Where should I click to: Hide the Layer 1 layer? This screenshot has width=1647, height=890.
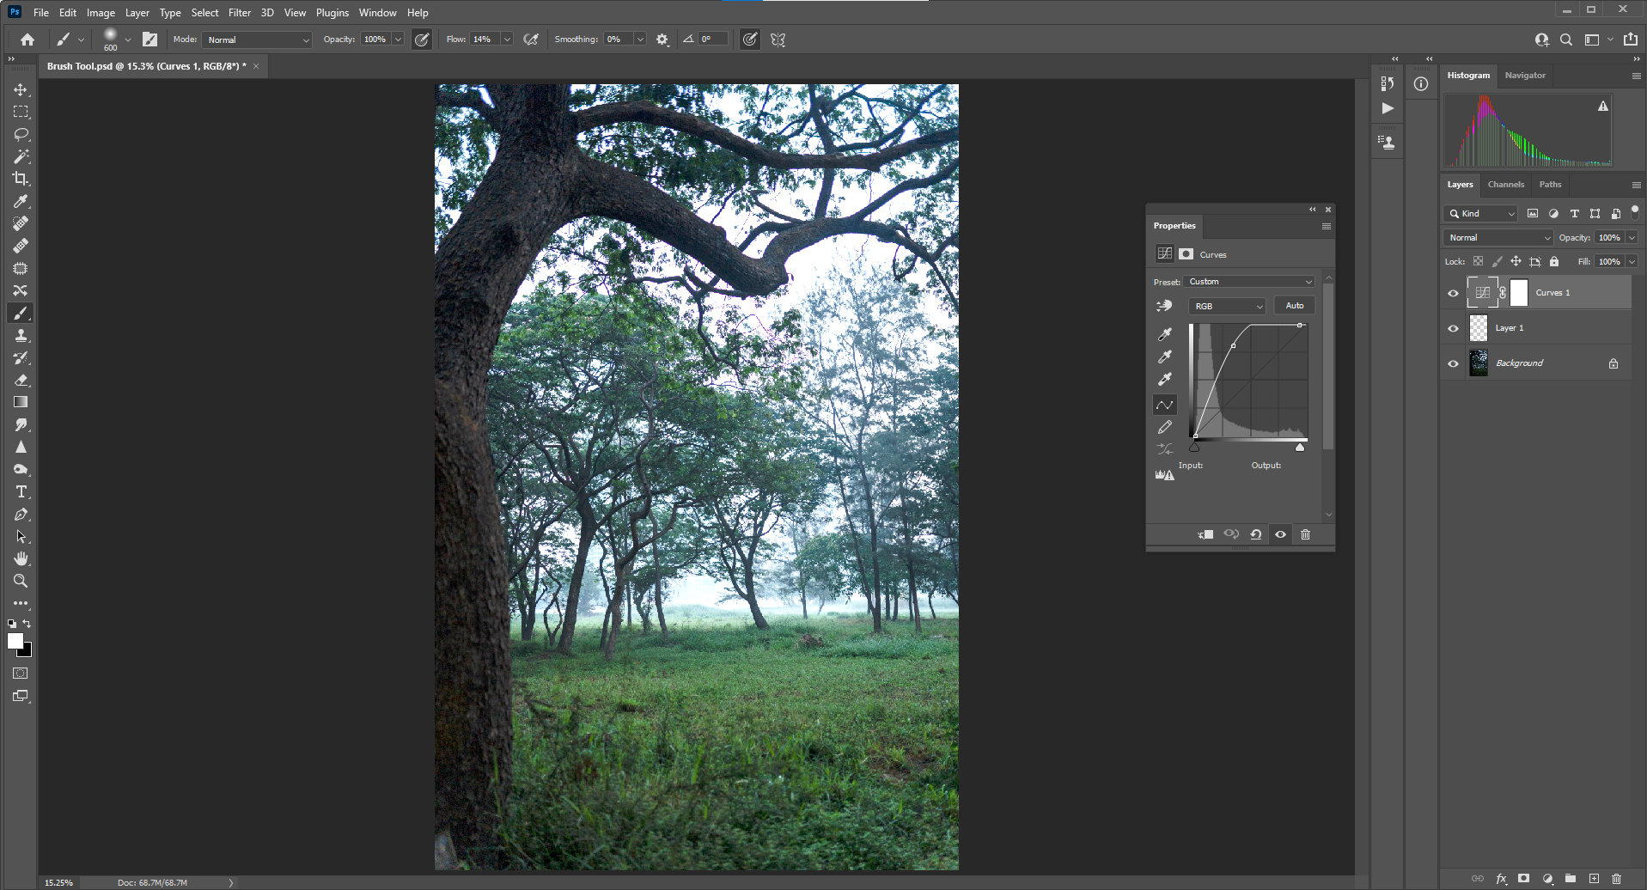pos(1453,328)
